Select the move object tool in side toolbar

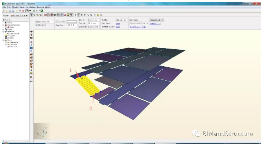(x=31, y=31)
